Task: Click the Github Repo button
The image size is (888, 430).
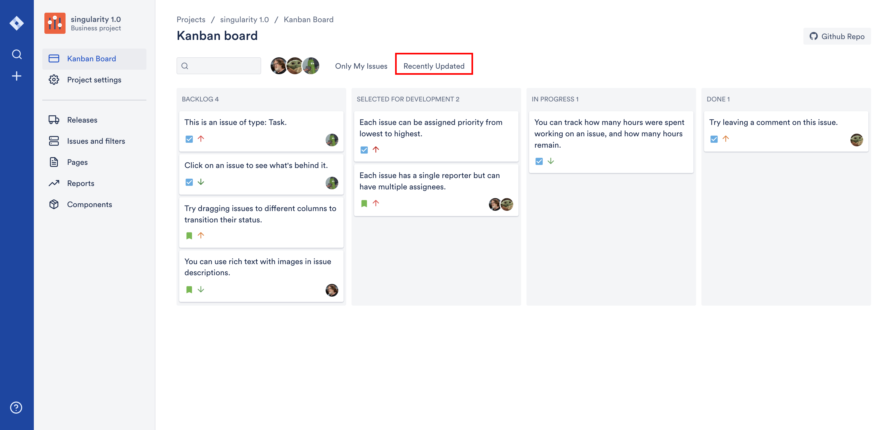Action: tap(837, 36)
